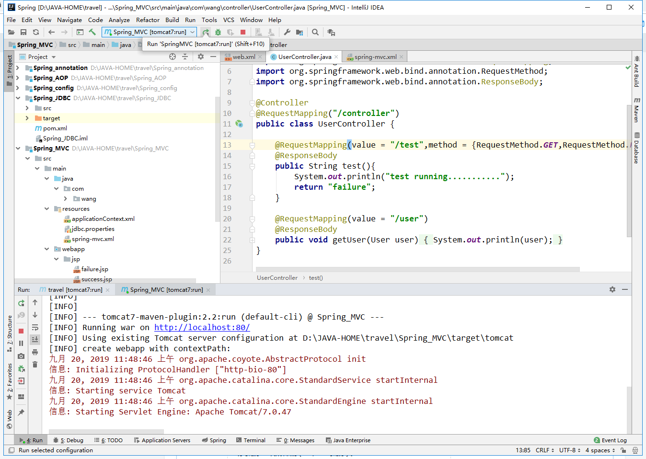Image resolution: width=646 pixels, height=459 pixels.
Task: Toggle code folding on line 13
Action: click(x=252, y=145)
